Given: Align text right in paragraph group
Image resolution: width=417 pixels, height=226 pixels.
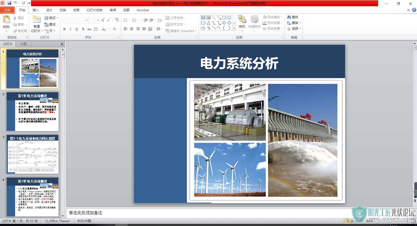Looking at the screenshot, I should [138, 29].
